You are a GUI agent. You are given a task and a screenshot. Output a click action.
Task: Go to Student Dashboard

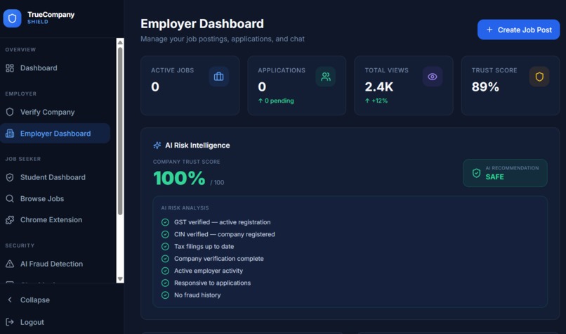55,177
